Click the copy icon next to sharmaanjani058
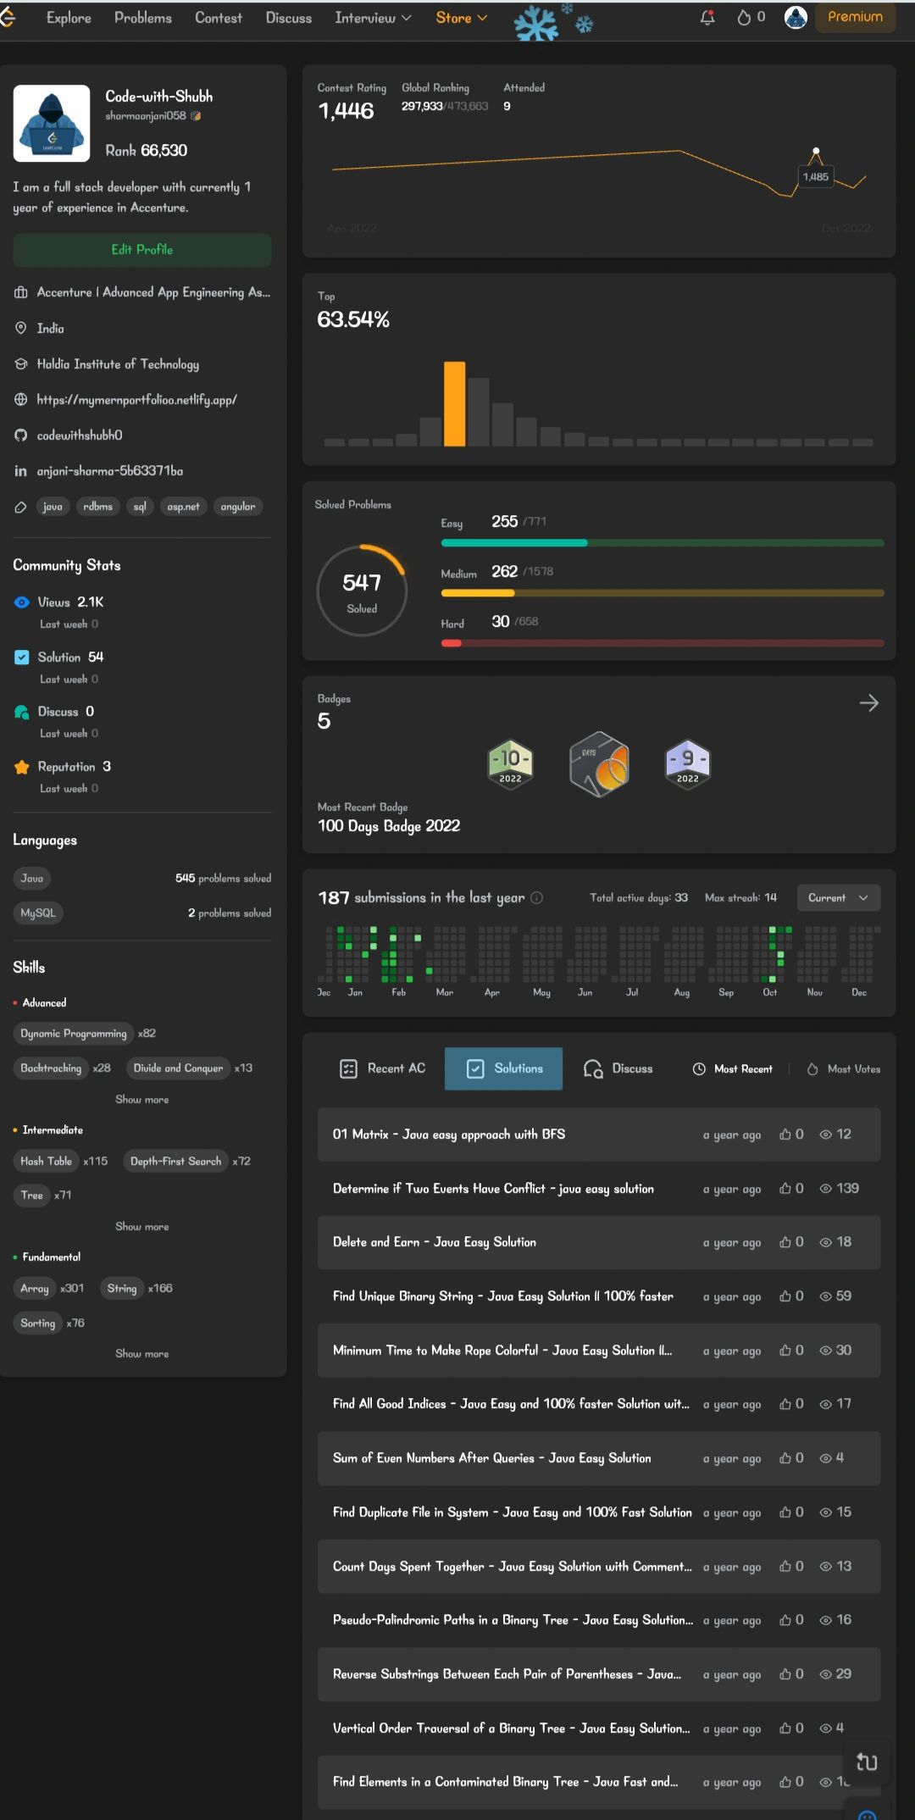Viewport: 915px width, 1820px height. [x=196, y=116]
